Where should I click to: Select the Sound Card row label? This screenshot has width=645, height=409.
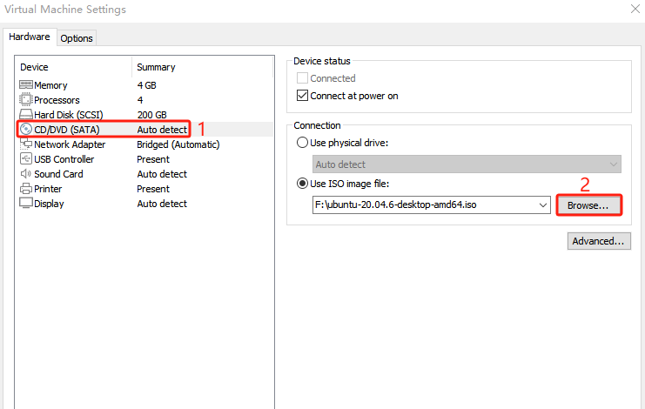tap(58, 174)
